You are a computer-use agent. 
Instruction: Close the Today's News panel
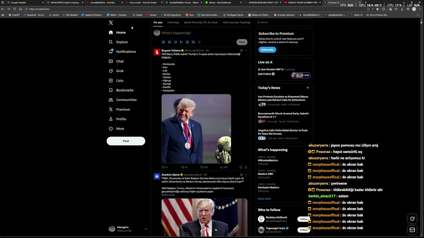pos(308,88)
